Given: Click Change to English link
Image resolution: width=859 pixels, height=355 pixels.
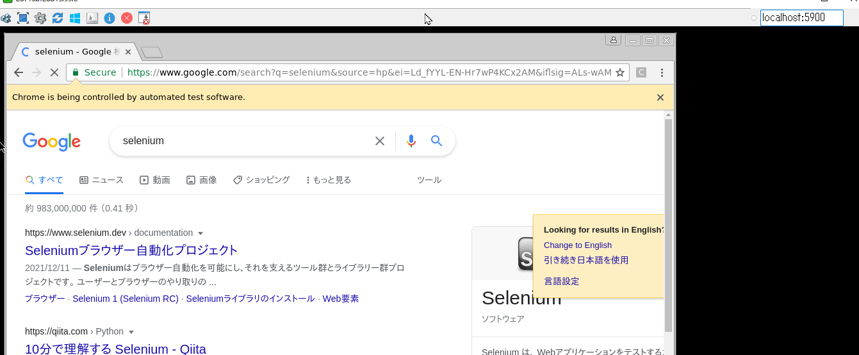Looking at the screenshot, I should pyautogui.click(x=578, y=245).
